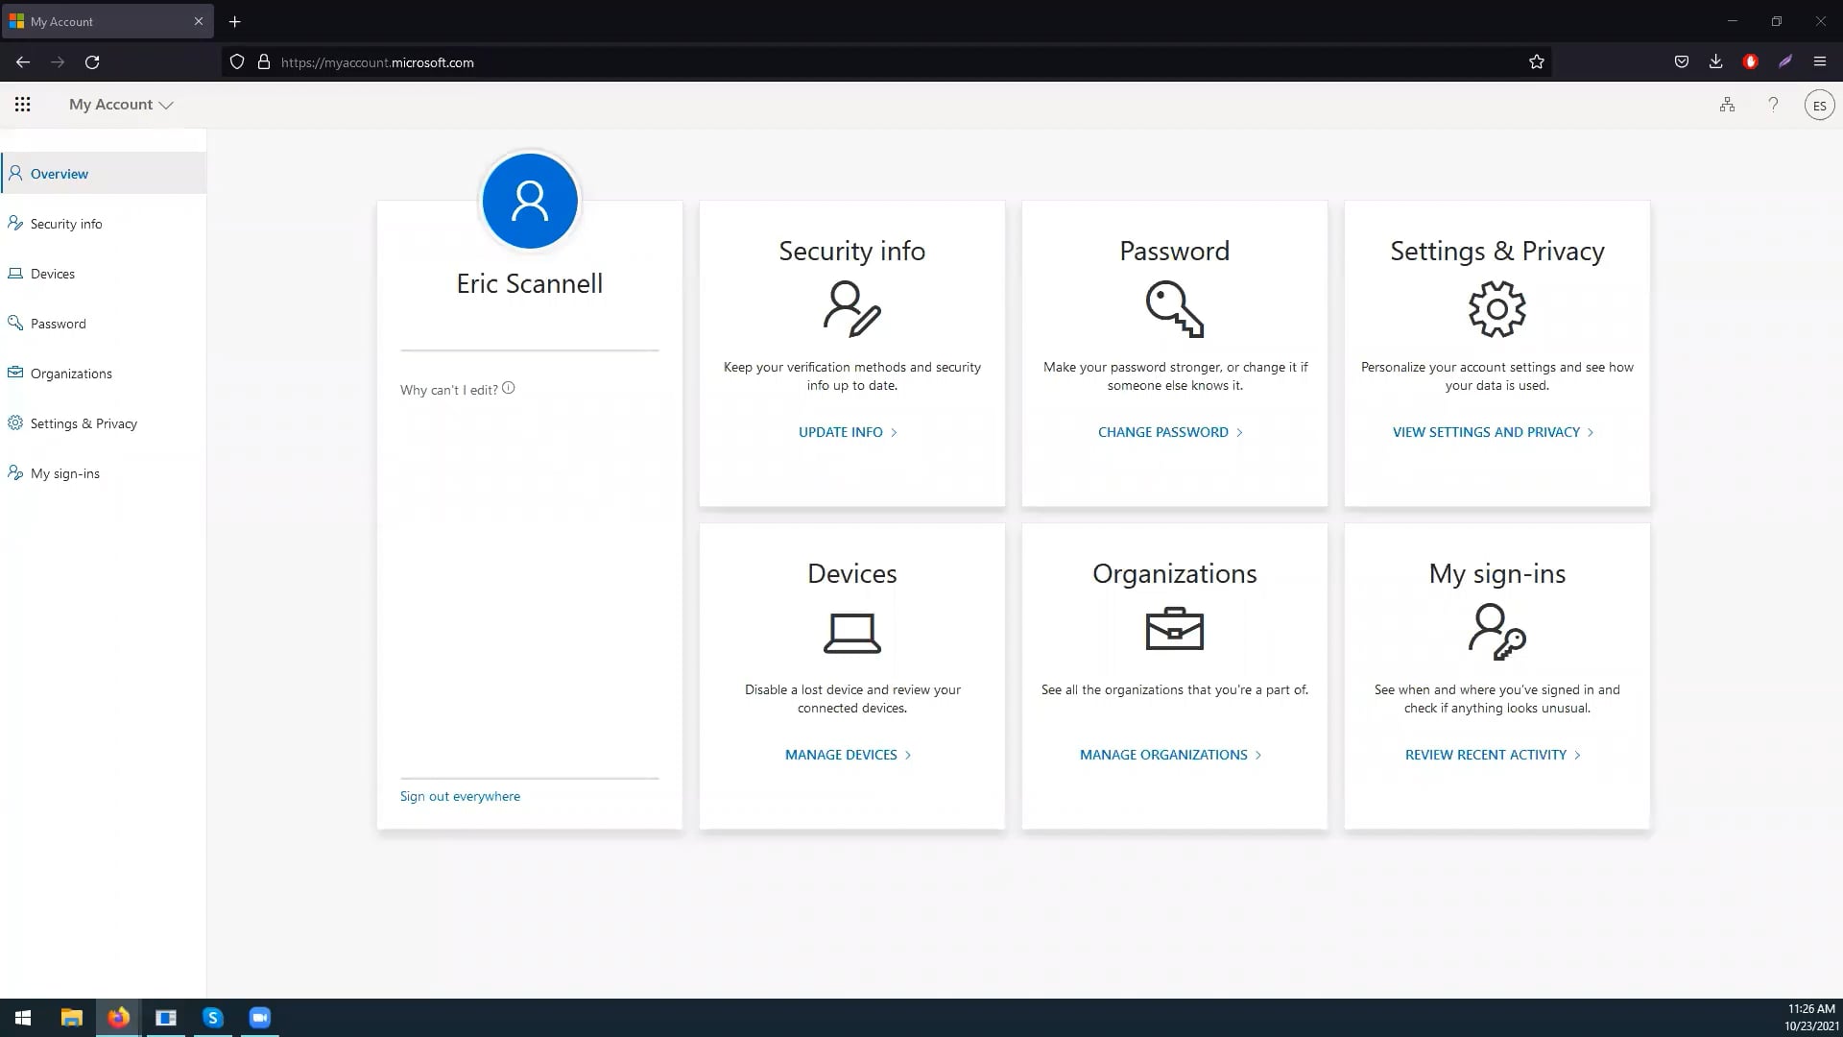The height and width of the screenshot is (1037, 1843).
Task: Click the tracking protection shield icon
Action: [236, 61]
